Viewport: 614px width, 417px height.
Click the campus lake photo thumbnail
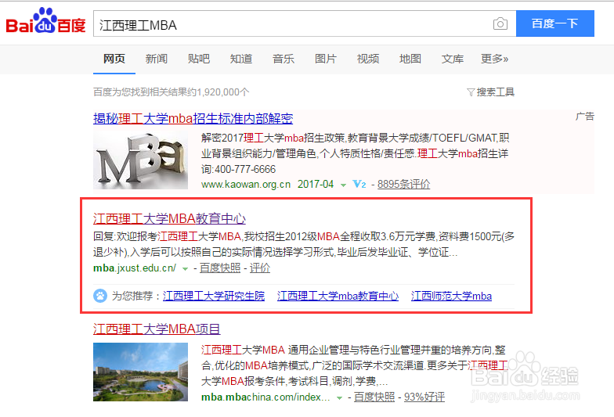(141, 372)
